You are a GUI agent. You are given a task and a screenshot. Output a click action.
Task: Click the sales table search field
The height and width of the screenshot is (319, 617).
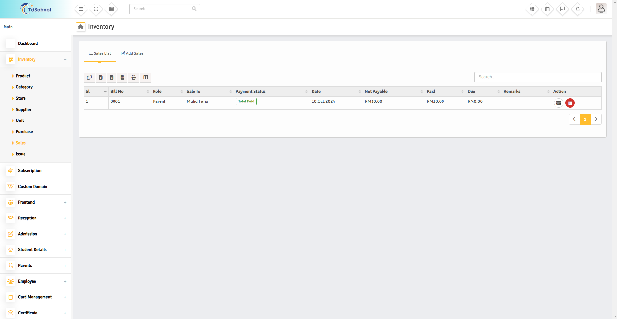pos(537,77)
